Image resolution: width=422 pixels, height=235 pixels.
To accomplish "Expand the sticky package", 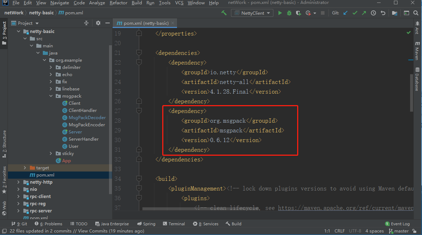I will tap(51, 154).
